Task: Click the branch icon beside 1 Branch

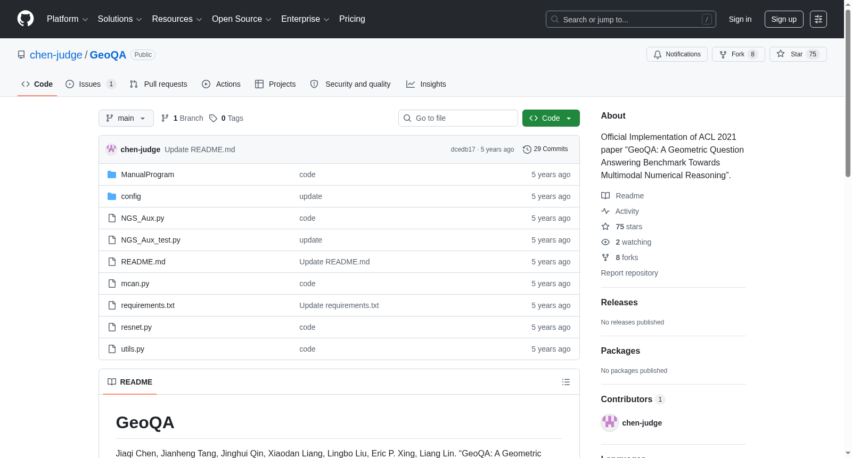Action: 165,118
